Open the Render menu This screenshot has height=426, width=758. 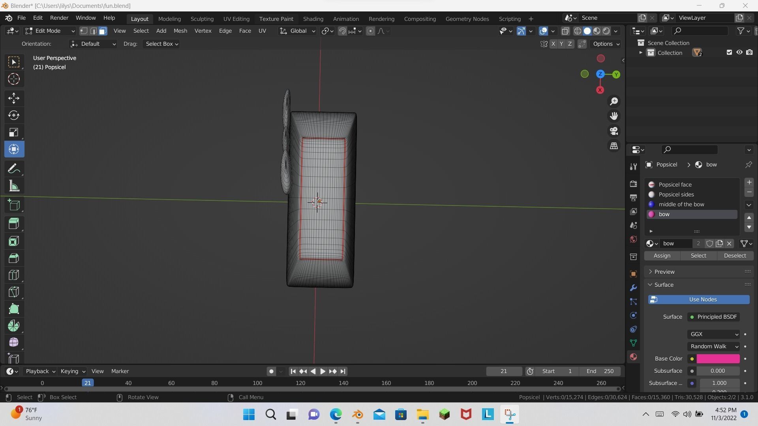[x=59, y=18]
